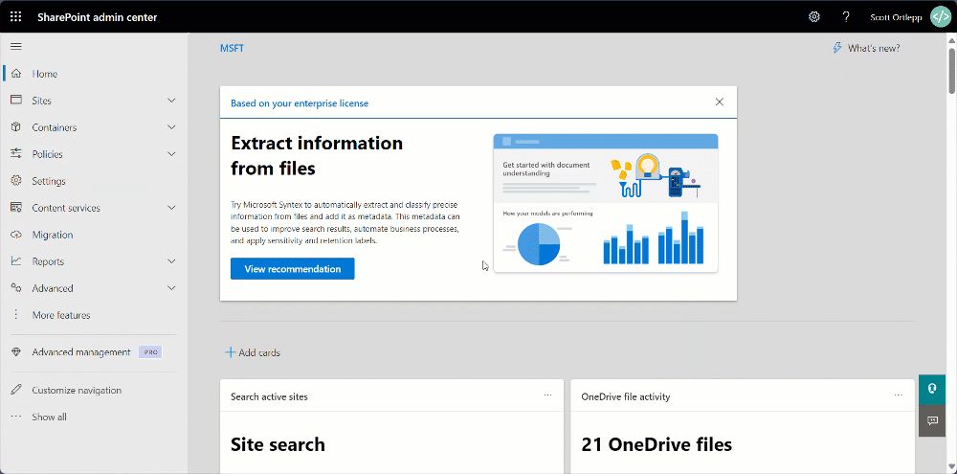Click the Sites icon in sidebar
Image resolution: width=957 pixels, height=474 pixels.
16,101
